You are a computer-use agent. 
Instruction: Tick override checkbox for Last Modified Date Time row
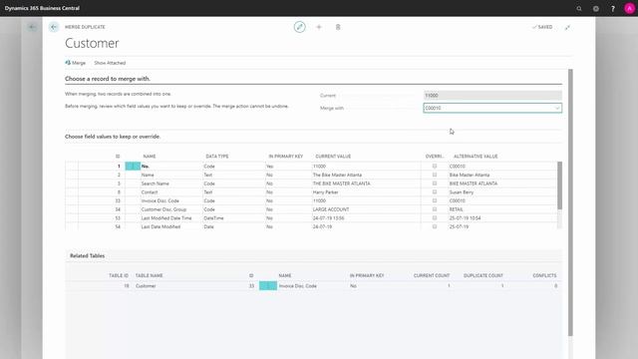pos(435,217)
